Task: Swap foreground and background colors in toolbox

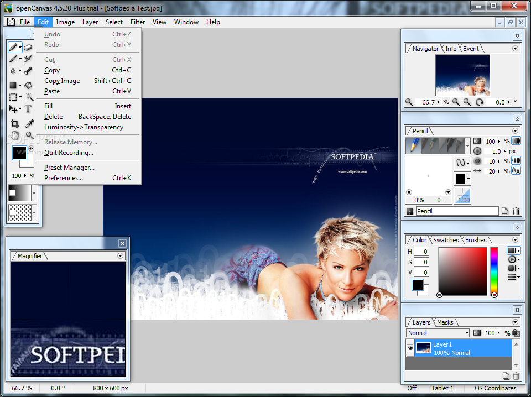Action: coord(31,148)
